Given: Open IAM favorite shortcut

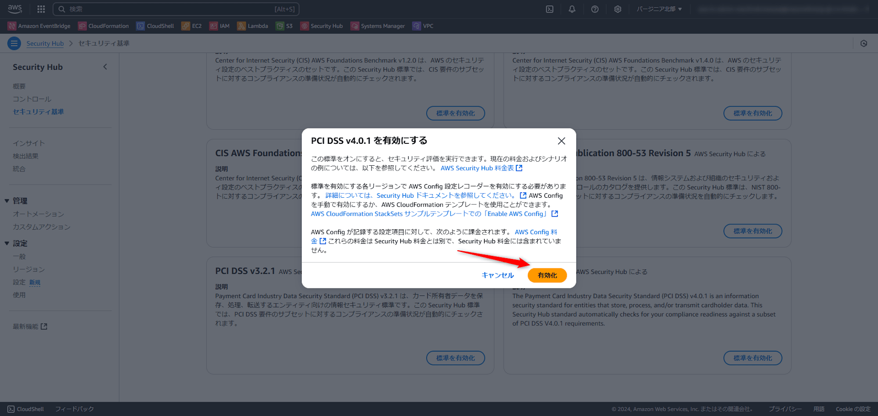Looking at the screenshot, I should 219,26.
